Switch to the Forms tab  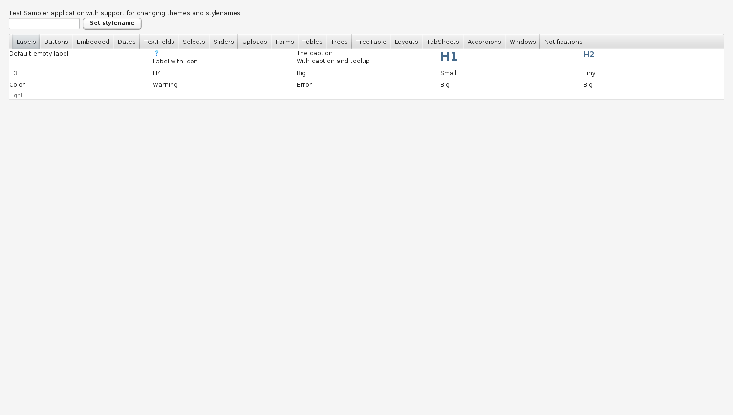(x=284, y=42)
